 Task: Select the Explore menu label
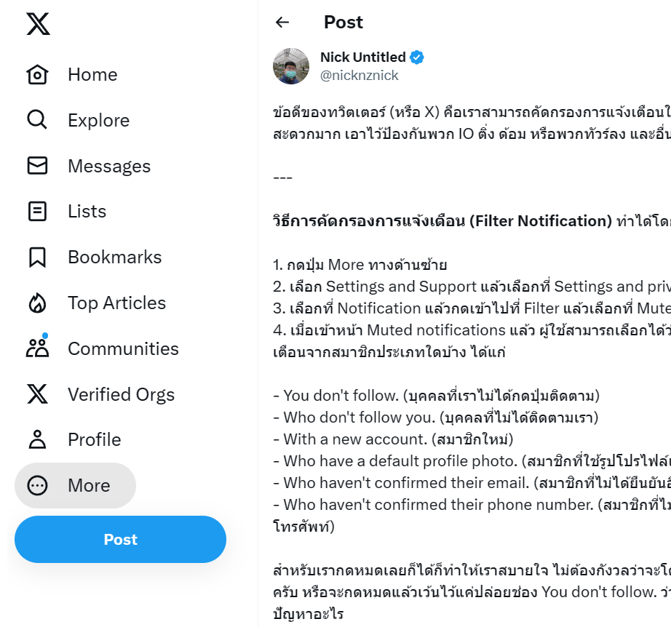pos(98,120)
